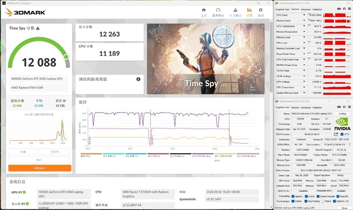Viewport: 353px width, 210px height.
Task: Click the Time Spy artwork thumbnail
Action: [x=206, y=59]
